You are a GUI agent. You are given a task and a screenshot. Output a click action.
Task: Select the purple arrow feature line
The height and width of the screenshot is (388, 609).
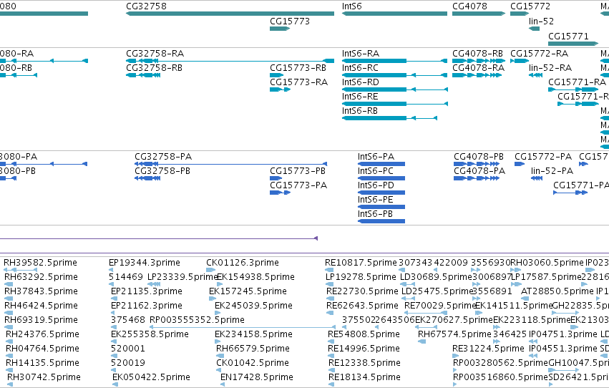[x=159, y=238]
